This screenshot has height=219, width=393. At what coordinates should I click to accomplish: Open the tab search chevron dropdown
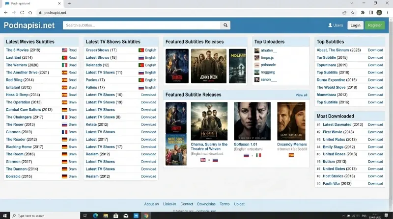click(352, 3)
